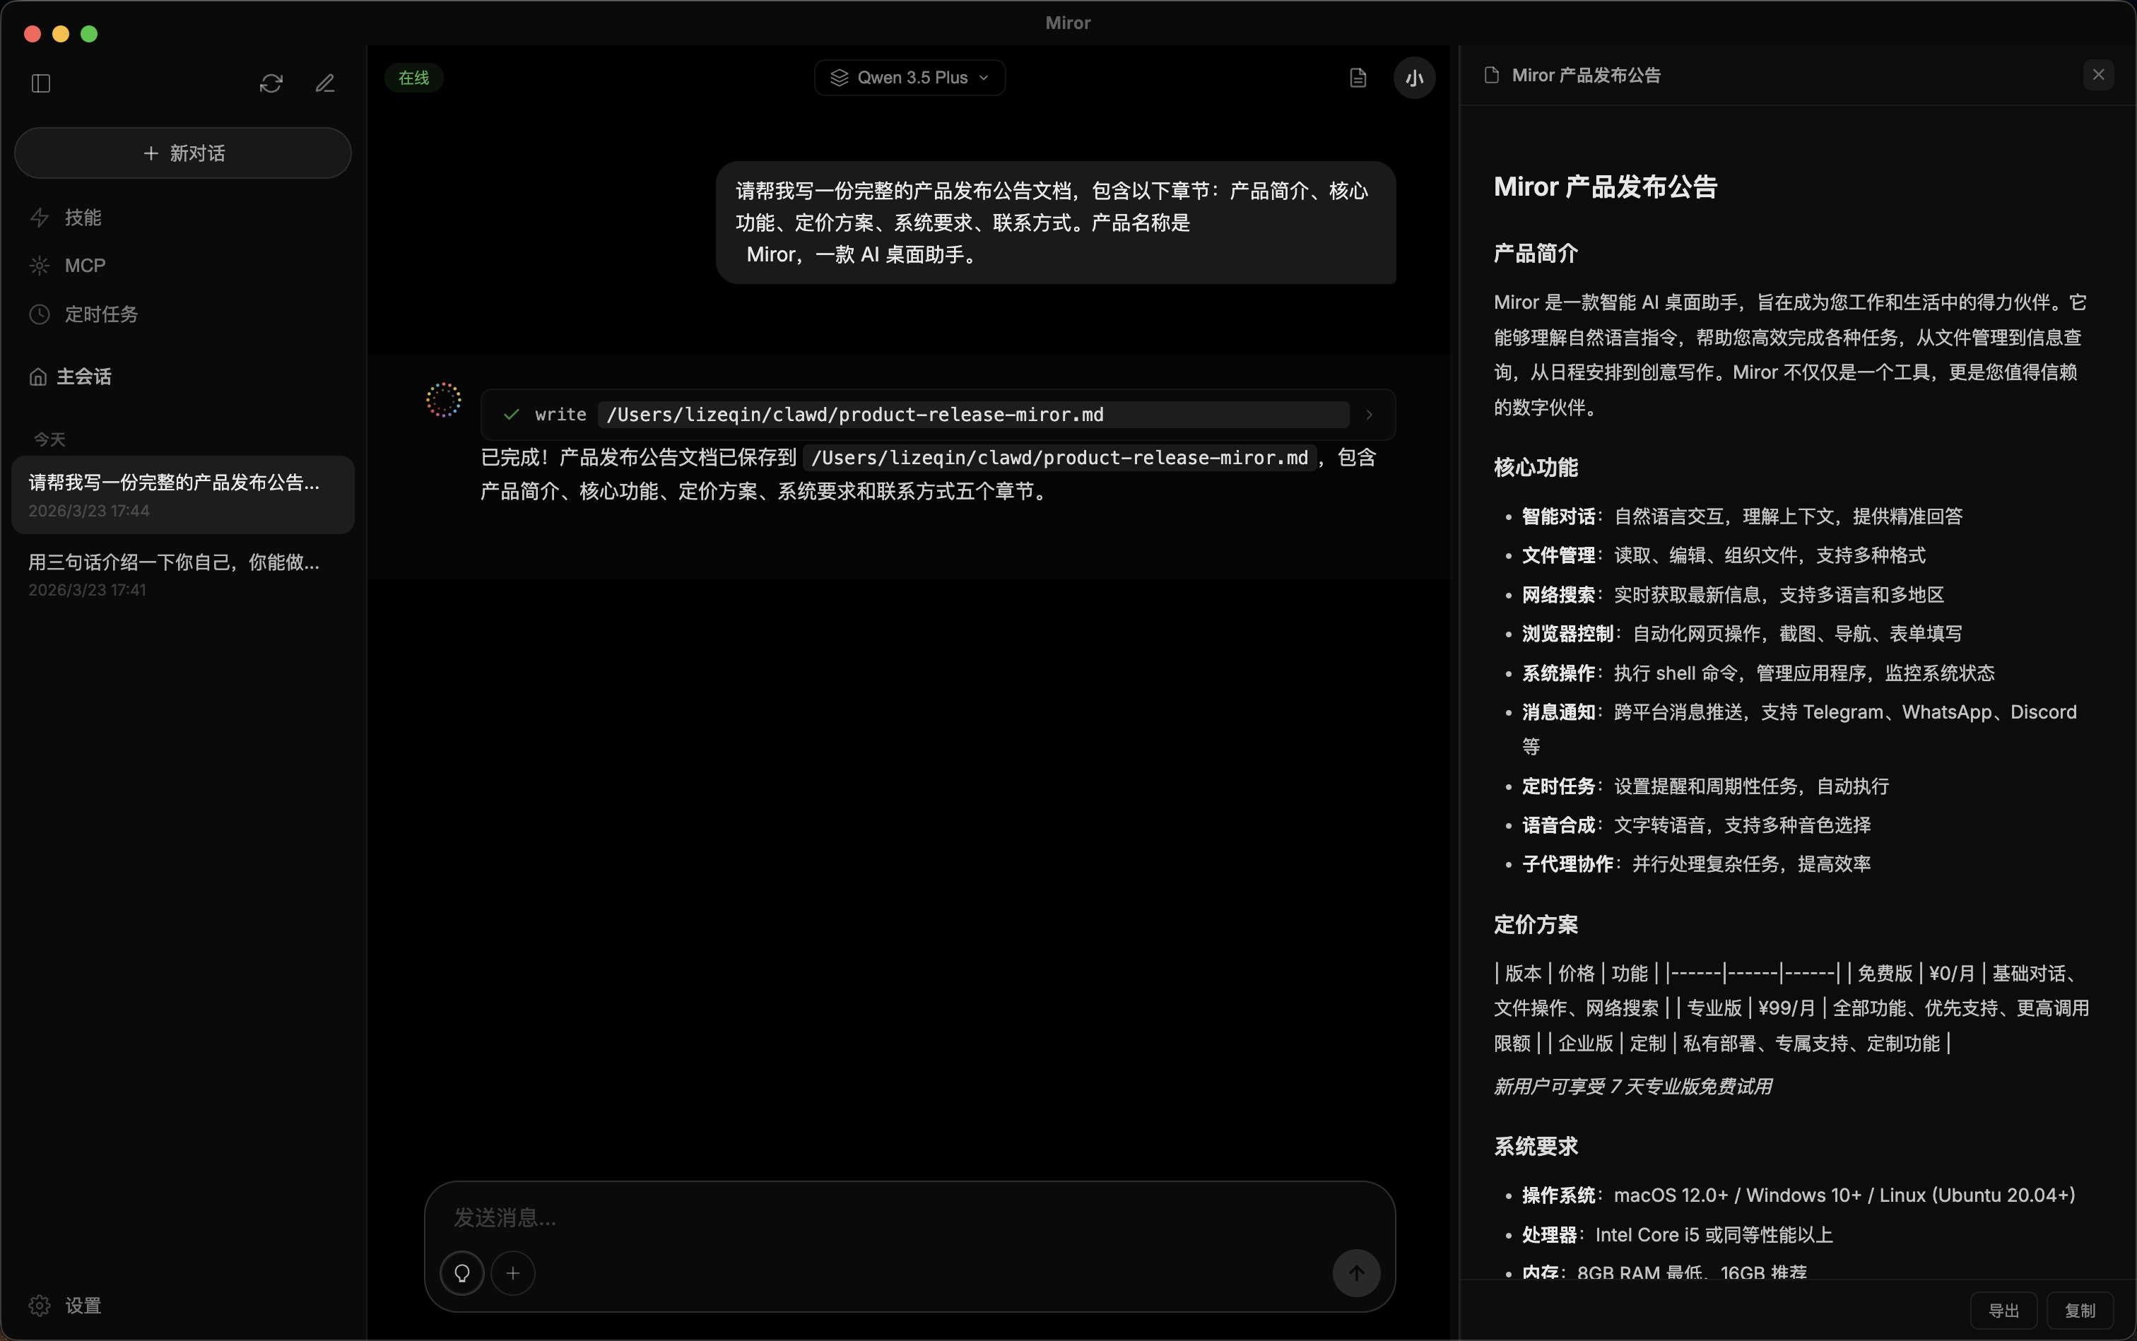Click the 导出 export button
The width and height of the screenshot is (2137, 1341).
tap(2004, 1310)
